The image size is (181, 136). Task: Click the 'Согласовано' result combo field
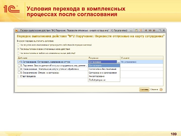tap(103, 62)
